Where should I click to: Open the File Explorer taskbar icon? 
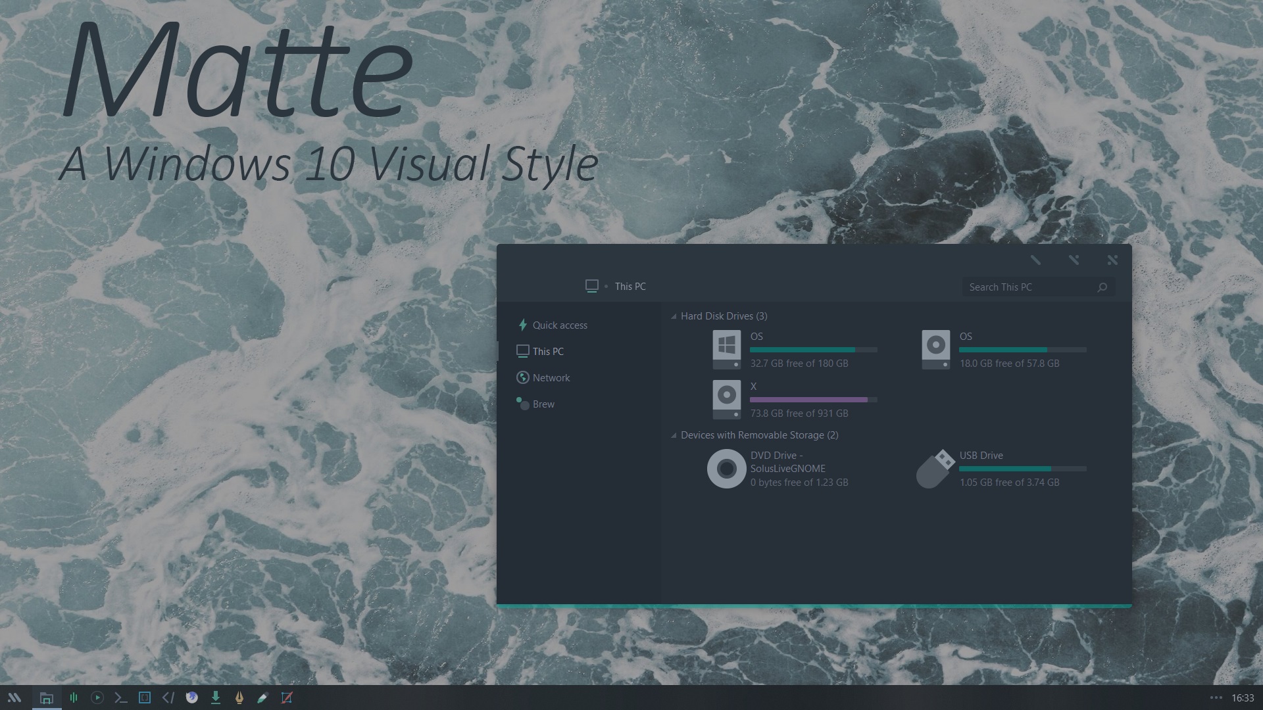pos(46,698)
